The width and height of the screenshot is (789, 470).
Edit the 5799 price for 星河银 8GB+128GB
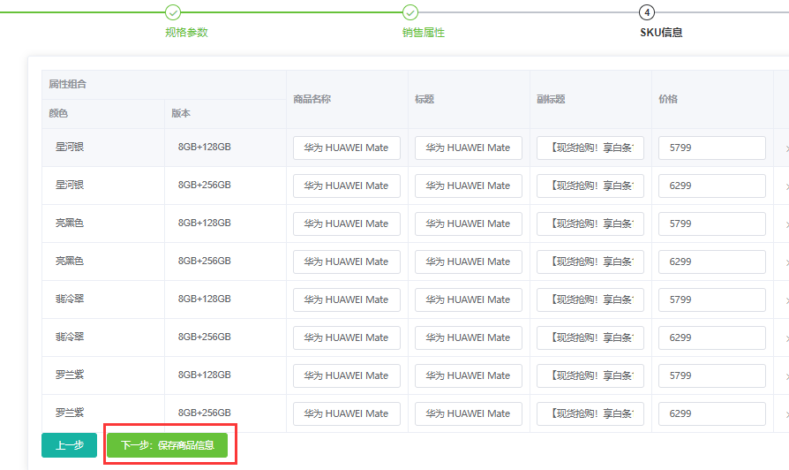[711, 148]
